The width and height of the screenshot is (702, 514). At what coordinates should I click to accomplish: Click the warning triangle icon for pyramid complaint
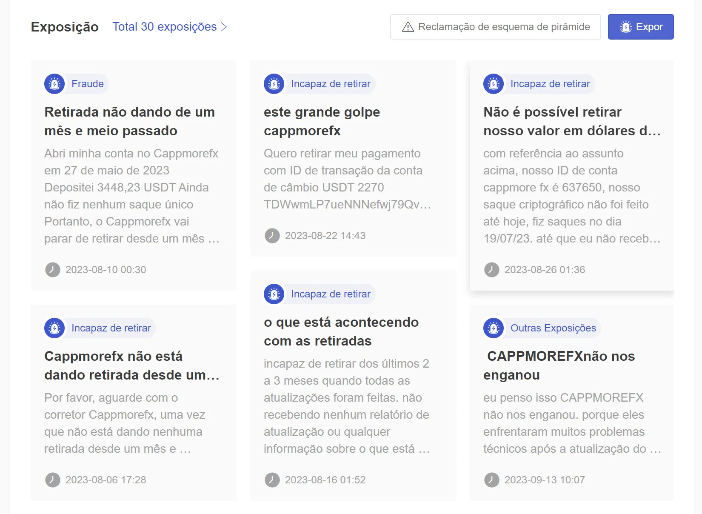(408, 27)
